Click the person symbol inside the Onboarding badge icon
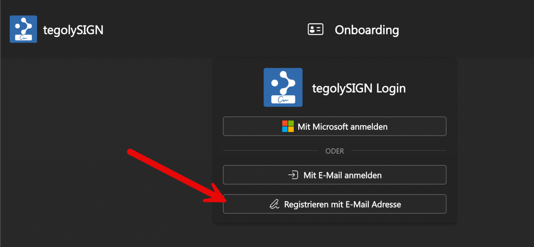Viewport: 534px width, 247px height. coord(313,29)
